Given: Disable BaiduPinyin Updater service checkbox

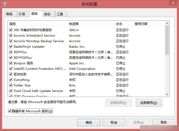Looking at the screenshot, I should pos(11,47).
